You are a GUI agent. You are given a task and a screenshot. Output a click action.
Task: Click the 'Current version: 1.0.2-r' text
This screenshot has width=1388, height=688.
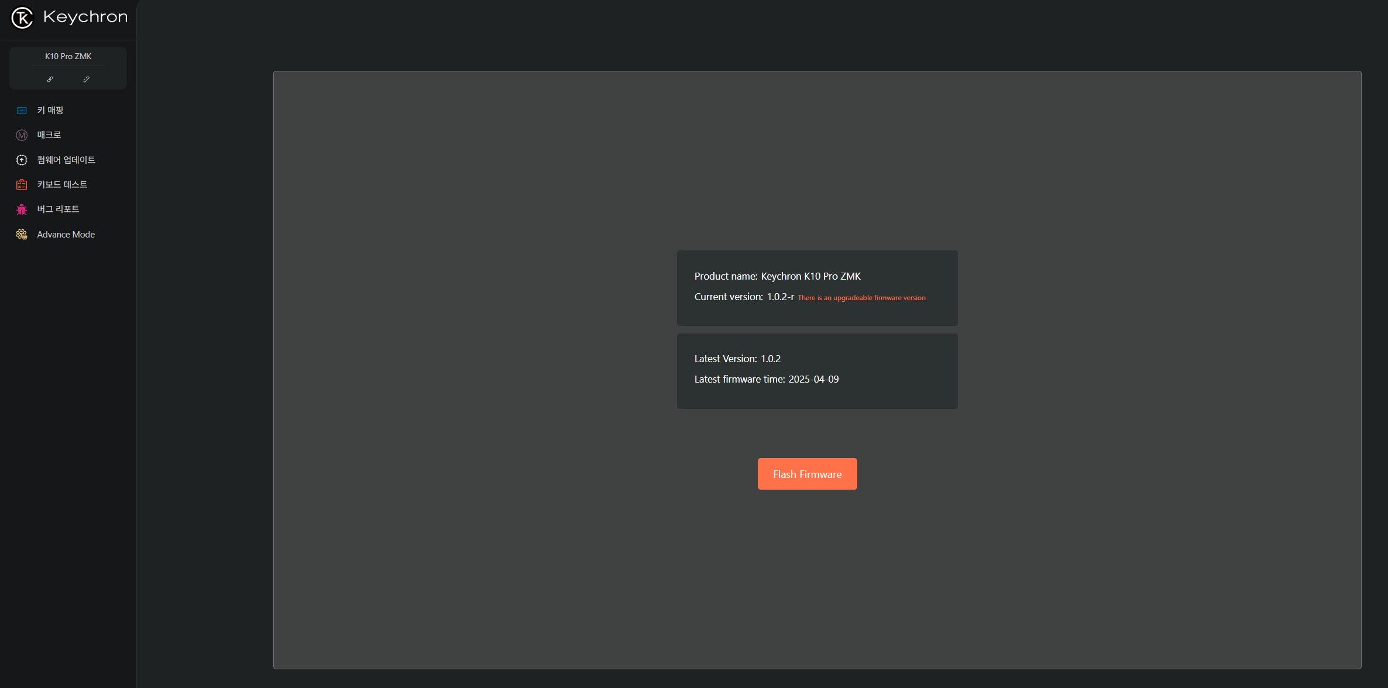[x=744, y=297]
